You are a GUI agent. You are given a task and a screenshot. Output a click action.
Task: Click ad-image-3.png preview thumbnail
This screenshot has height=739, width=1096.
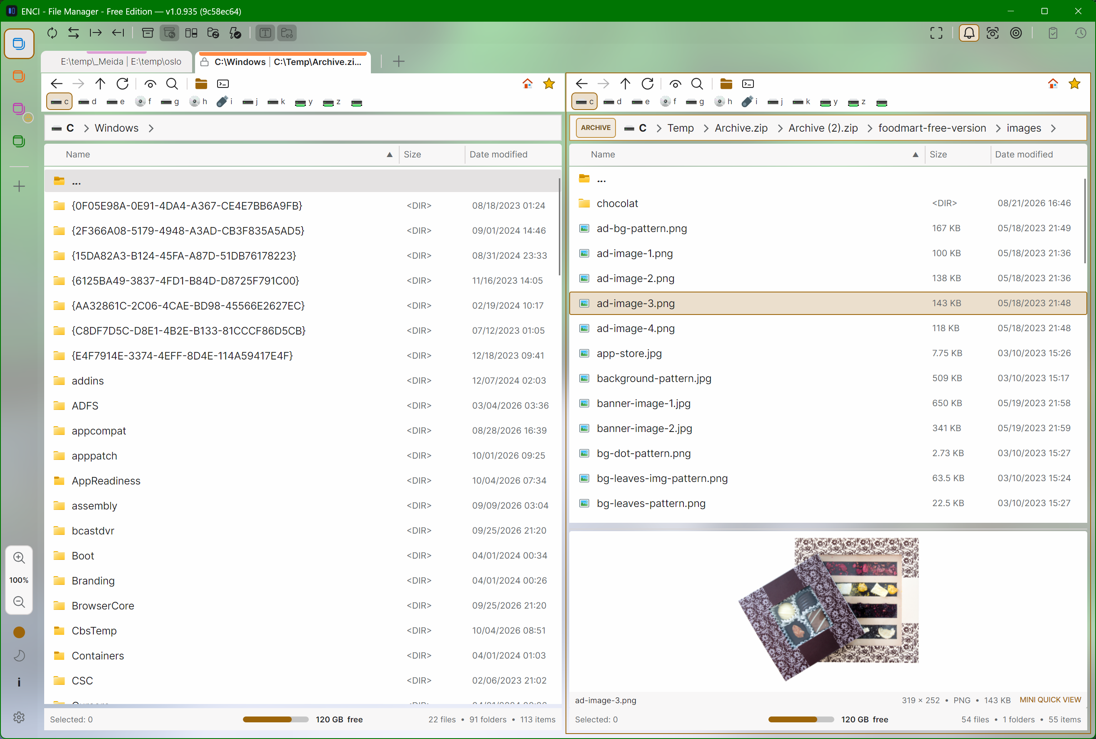[x=829, y=609]
